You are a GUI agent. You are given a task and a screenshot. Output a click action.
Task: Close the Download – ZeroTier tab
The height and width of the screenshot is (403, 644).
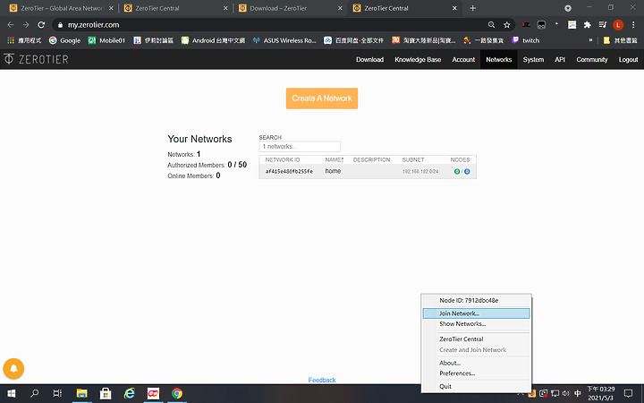tap(340, 8)
